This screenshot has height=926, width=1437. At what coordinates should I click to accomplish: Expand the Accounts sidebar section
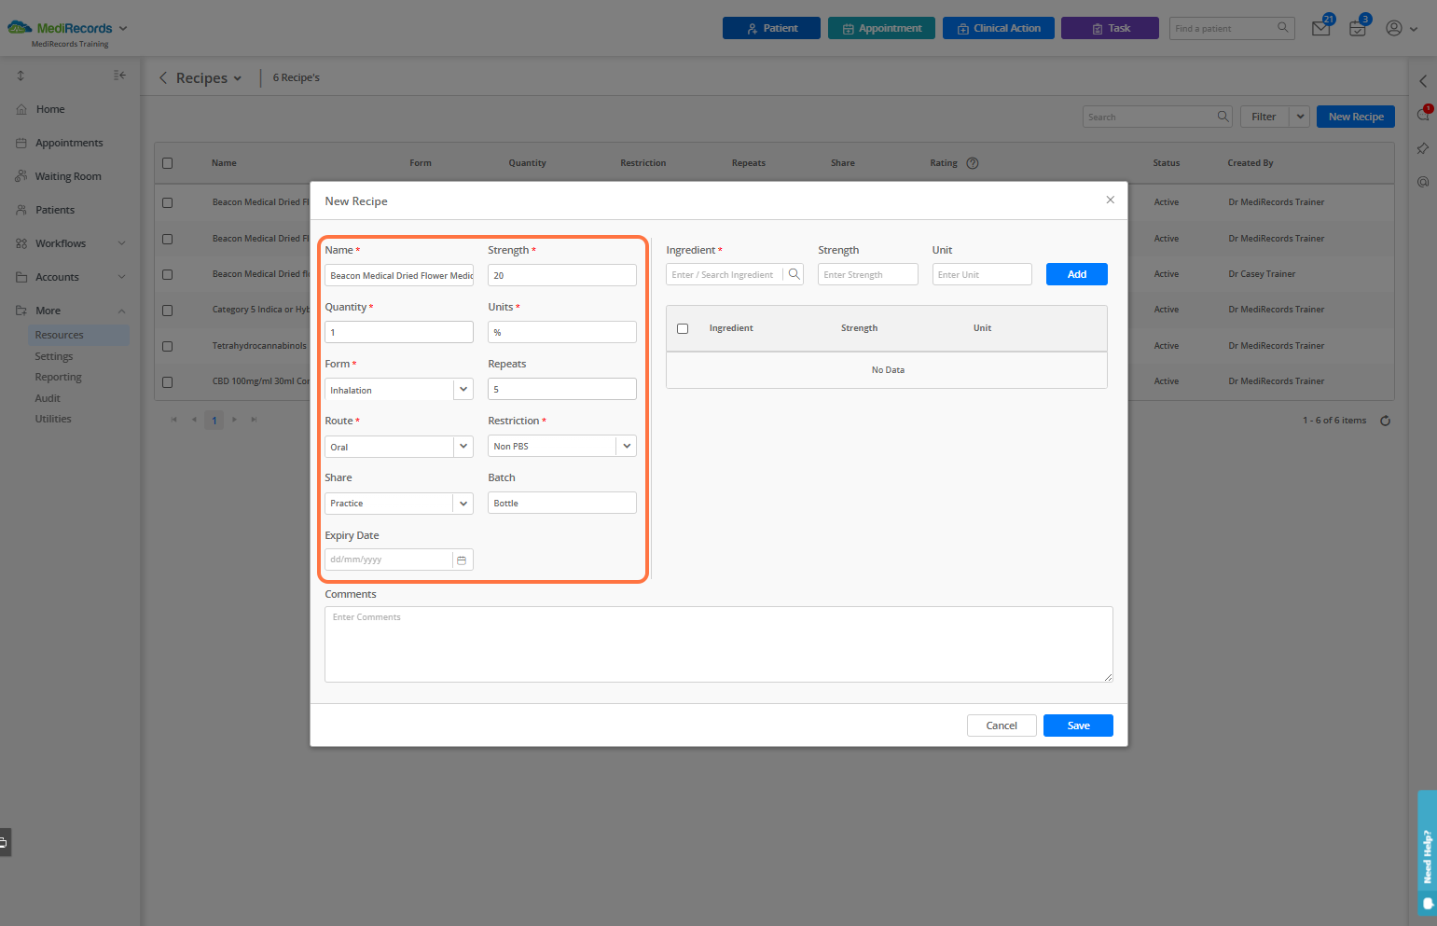tap(121, 277)
